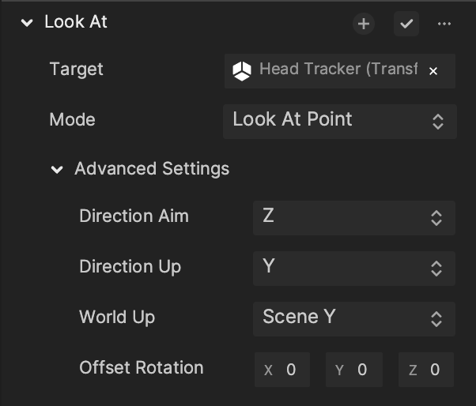
Task: Click the Mode dropdown arrows icon
Action: pyautogui.click(x=438, y=122)
